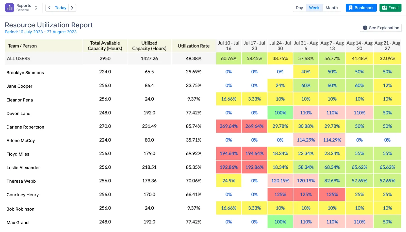The width and height of the screenshot is (406, 232).
Task: Click the purple Reports bar-chart icon
Action: click(x=10, y=8)
